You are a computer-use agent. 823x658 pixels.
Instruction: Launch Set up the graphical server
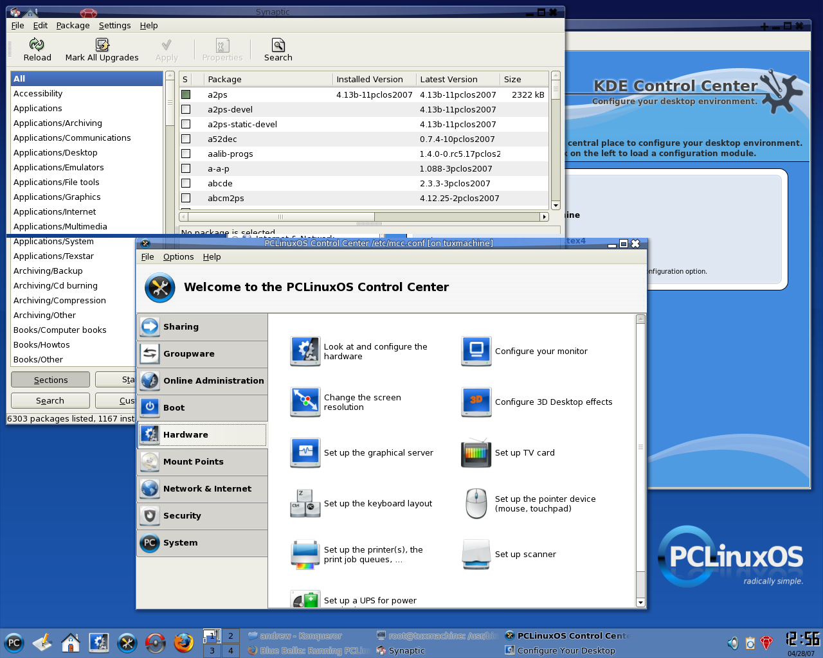[362, 453]
